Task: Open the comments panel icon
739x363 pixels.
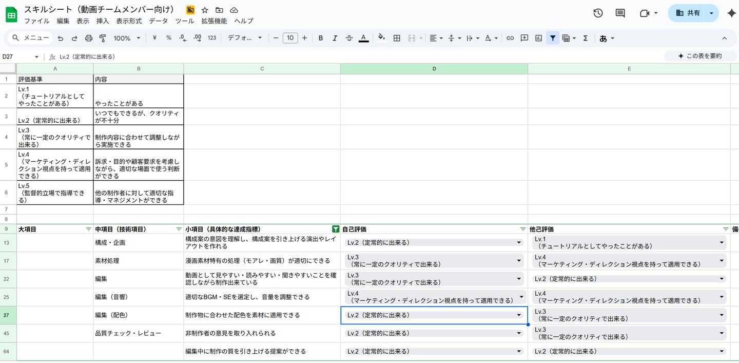Action: 620,13
